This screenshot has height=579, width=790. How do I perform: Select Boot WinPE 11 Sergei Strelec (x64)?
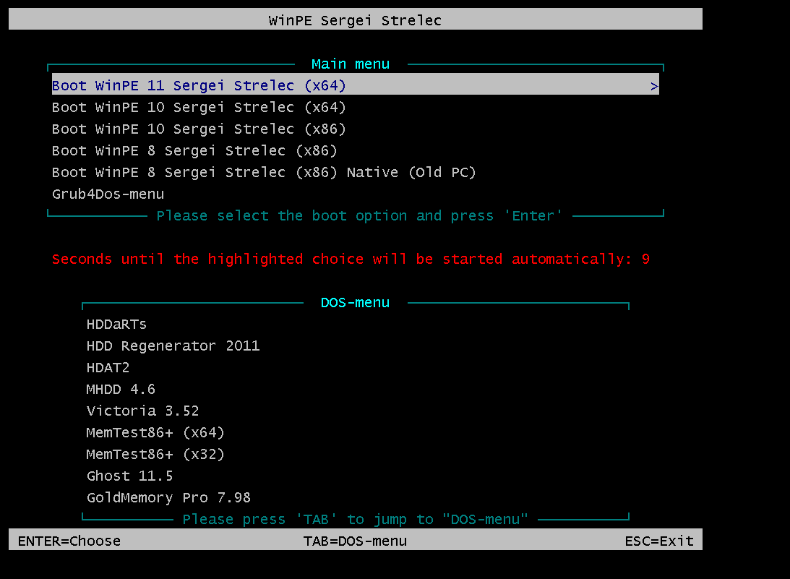(x=355, y=85)
